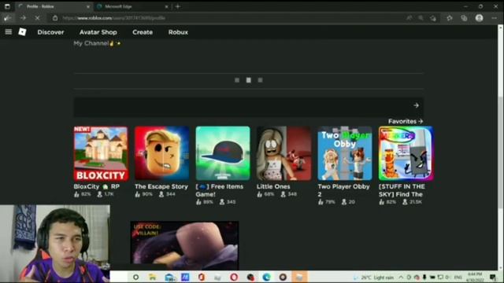Click the right arrow in the dark banner

pos(417,105)
